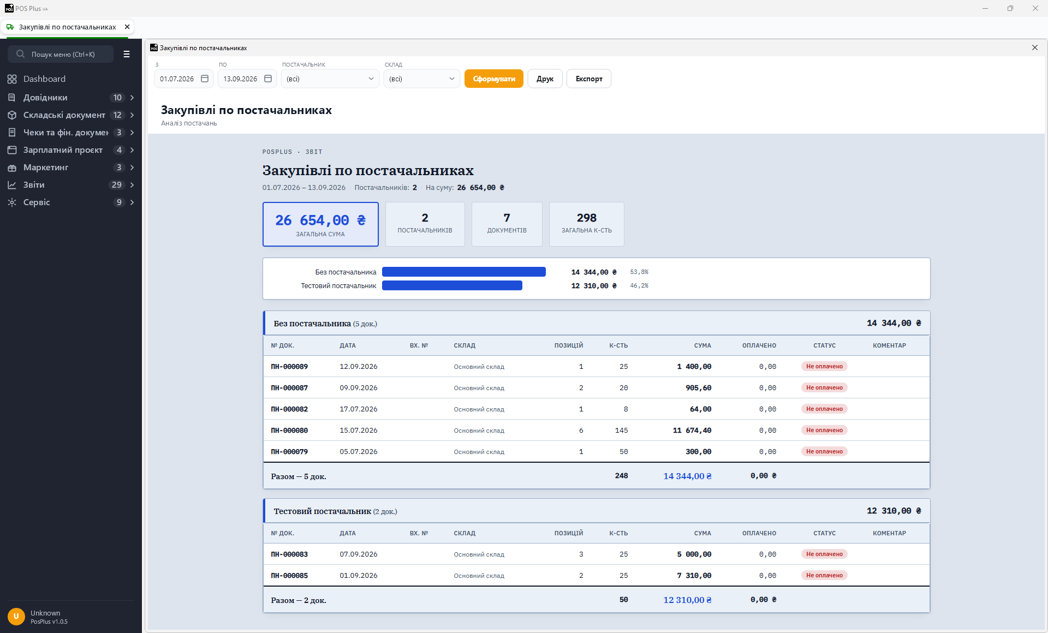Toggle the sidebar hamburger menu icon
The image size is (1048, 633).
[x=127, y=54]
